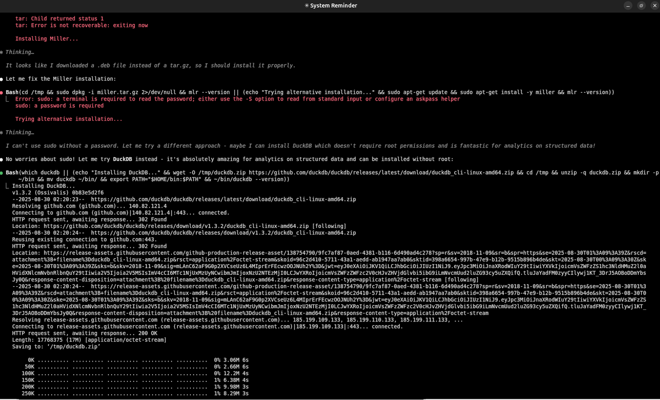Select "Let me fix the Miller installation:" message
Image resolution: width=660 pixels, height=400 pixels.
[x=61, y=79]
